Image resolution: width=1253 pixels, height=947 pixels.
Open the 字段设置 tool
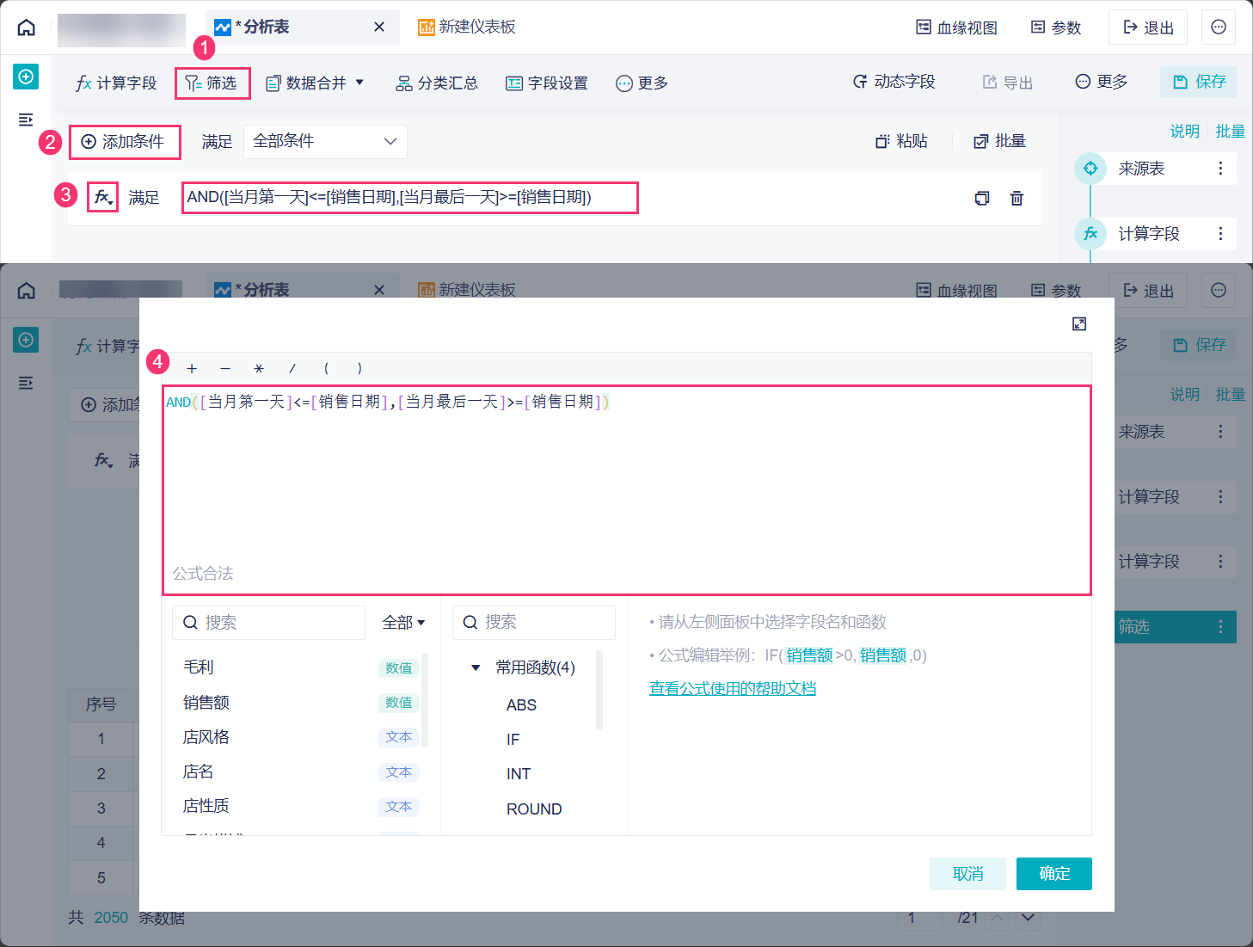(x=547, y=83)
